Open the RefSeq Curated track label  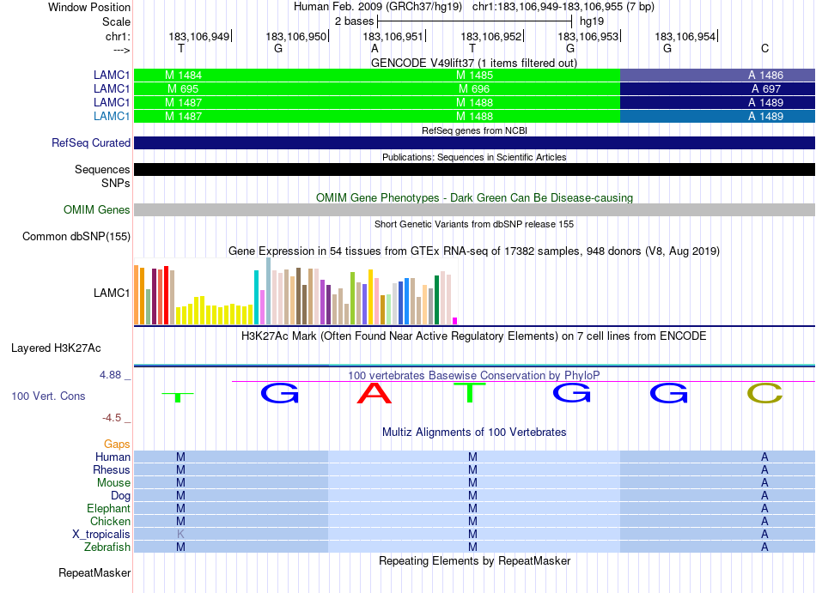(90, 143)
